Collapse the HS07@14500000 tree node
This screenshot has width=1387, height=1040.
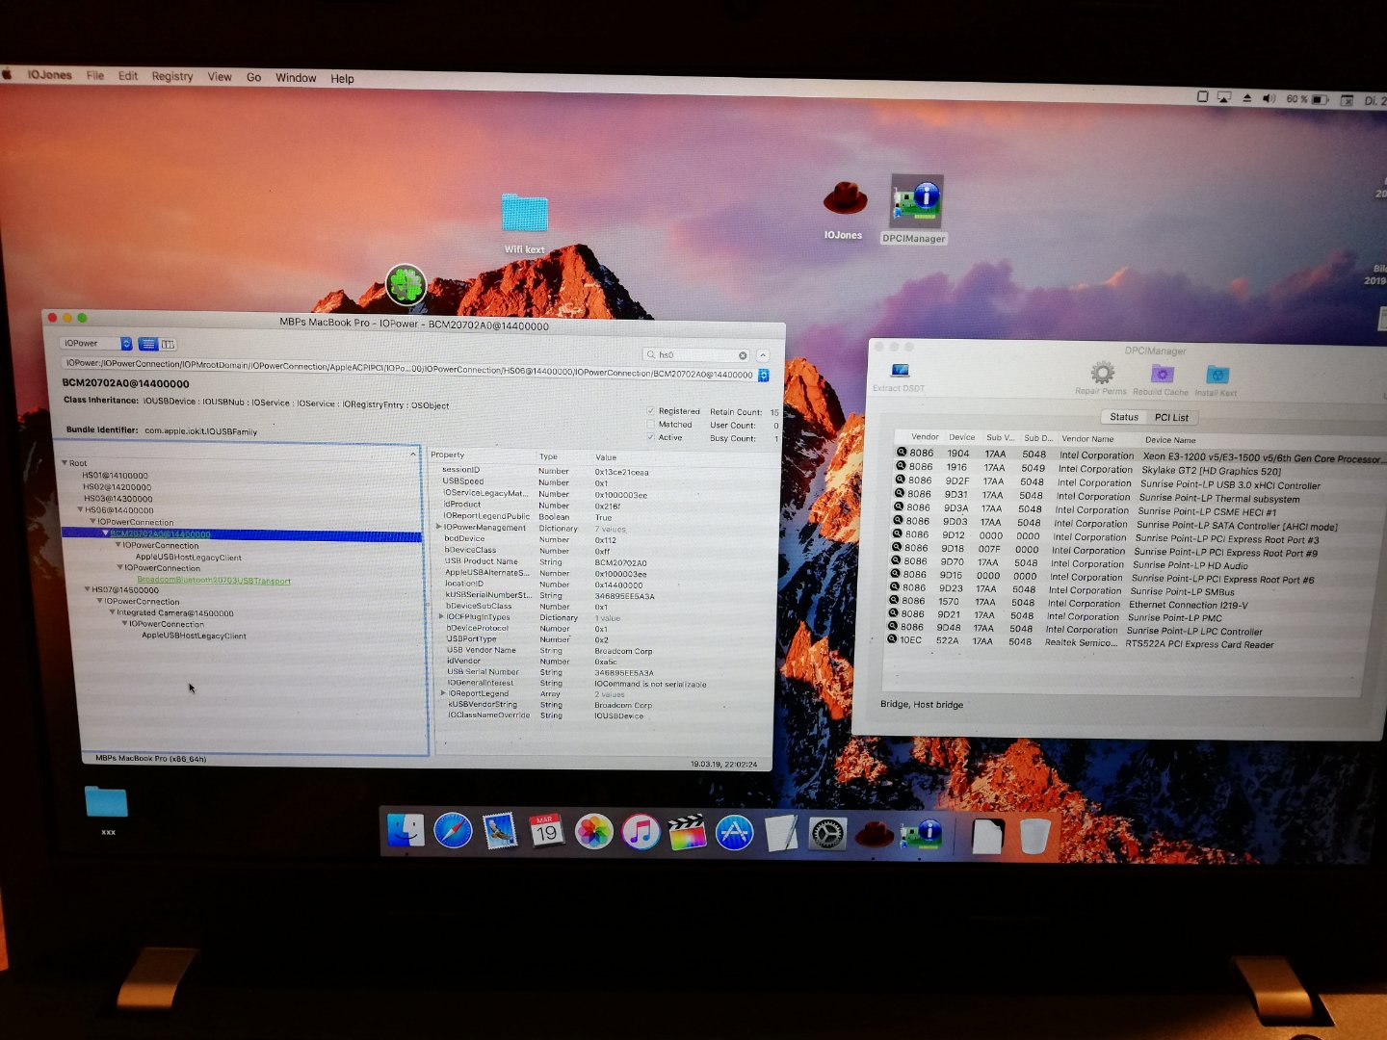pos(88,590)
